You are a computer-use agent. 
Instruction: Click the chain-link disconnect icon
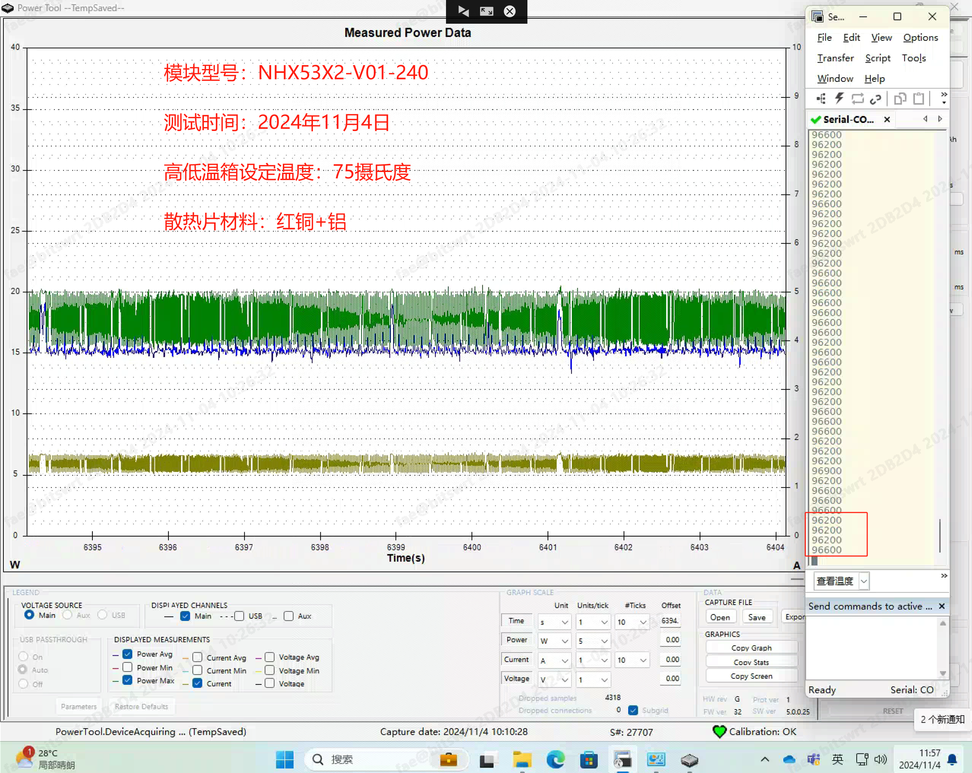coord(875,99)
